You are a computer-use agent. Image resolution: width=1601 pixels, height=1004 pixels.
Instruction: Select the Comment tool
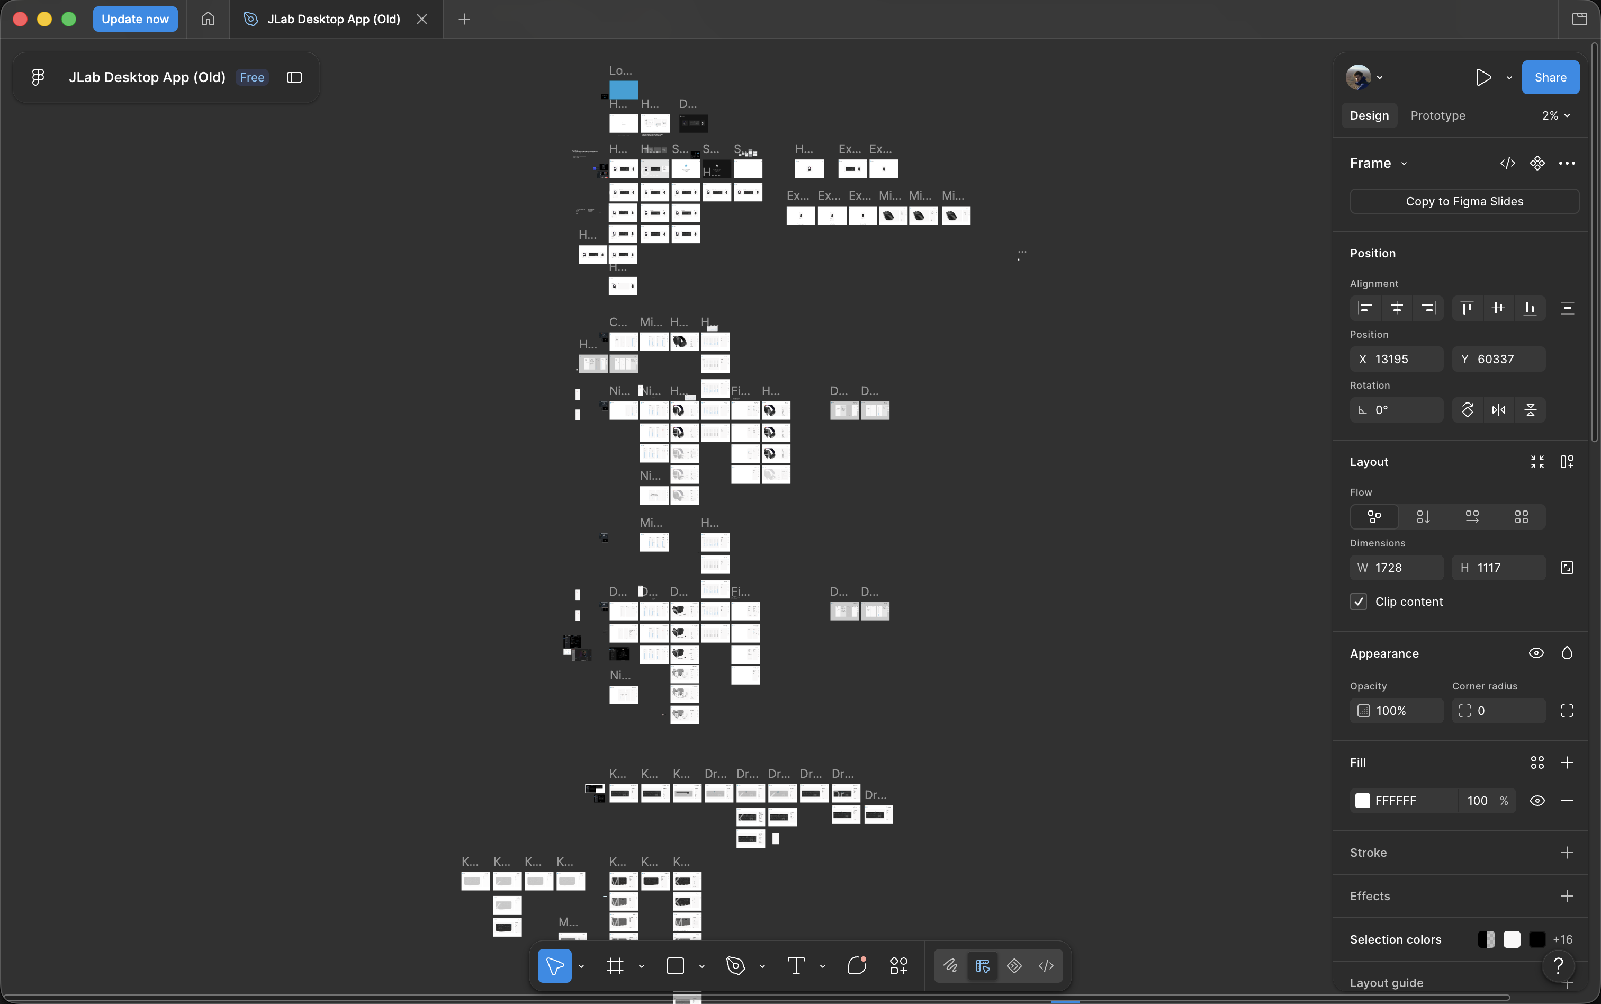(857, 965)
